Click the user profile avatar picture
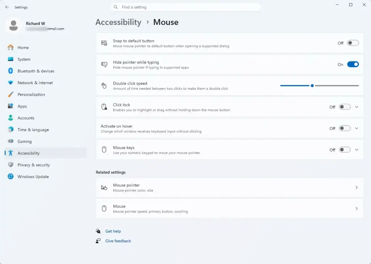371x264 pixels. coord(13,26)
